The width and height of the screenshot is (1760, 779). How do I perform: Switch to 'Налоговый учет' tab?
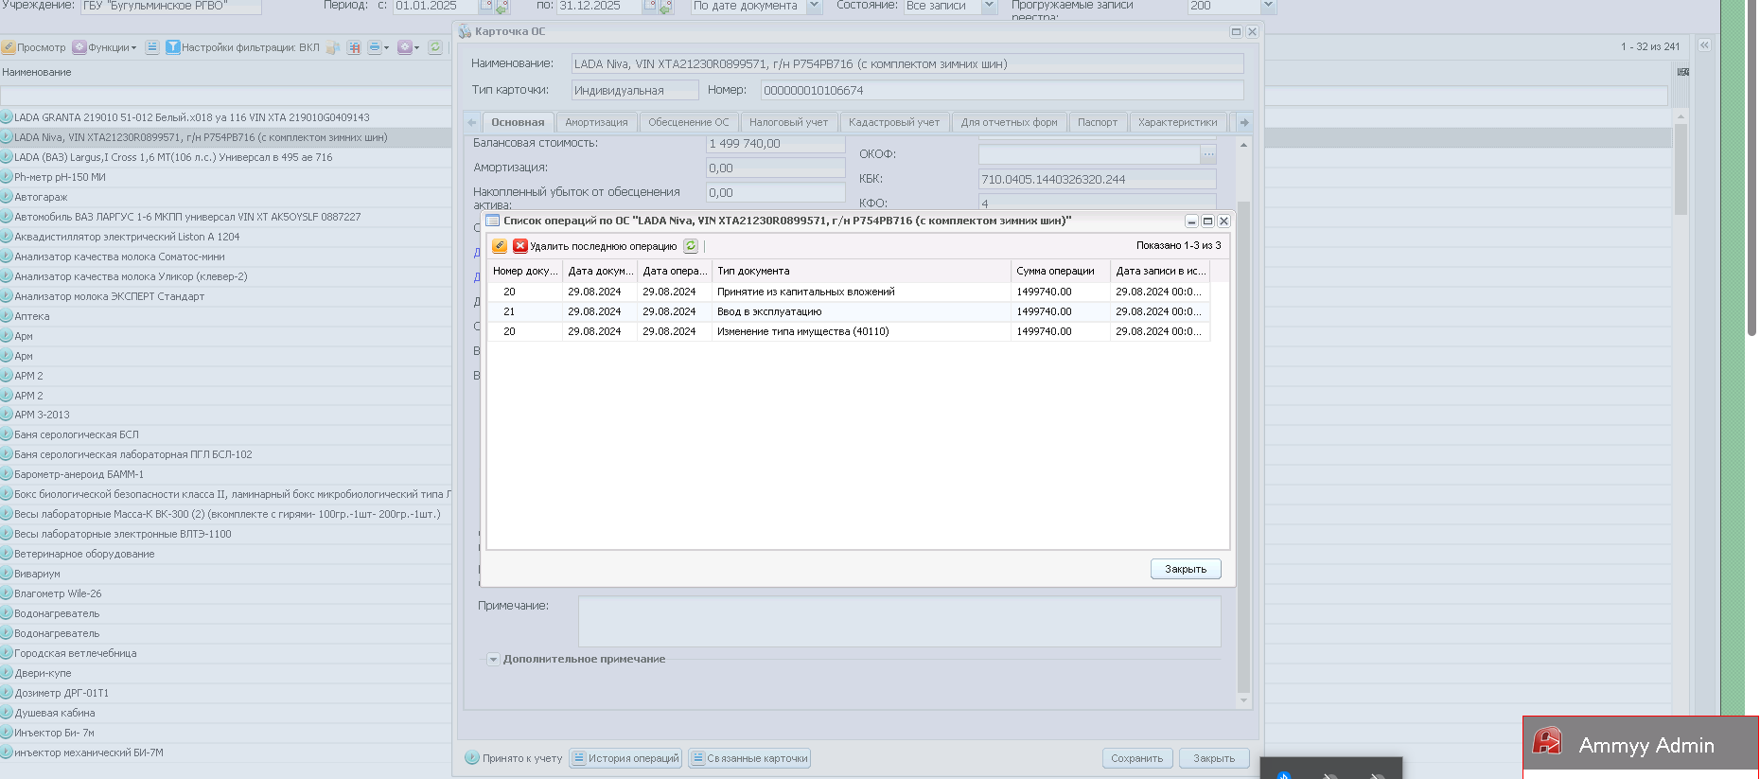(x=788, y=122)
